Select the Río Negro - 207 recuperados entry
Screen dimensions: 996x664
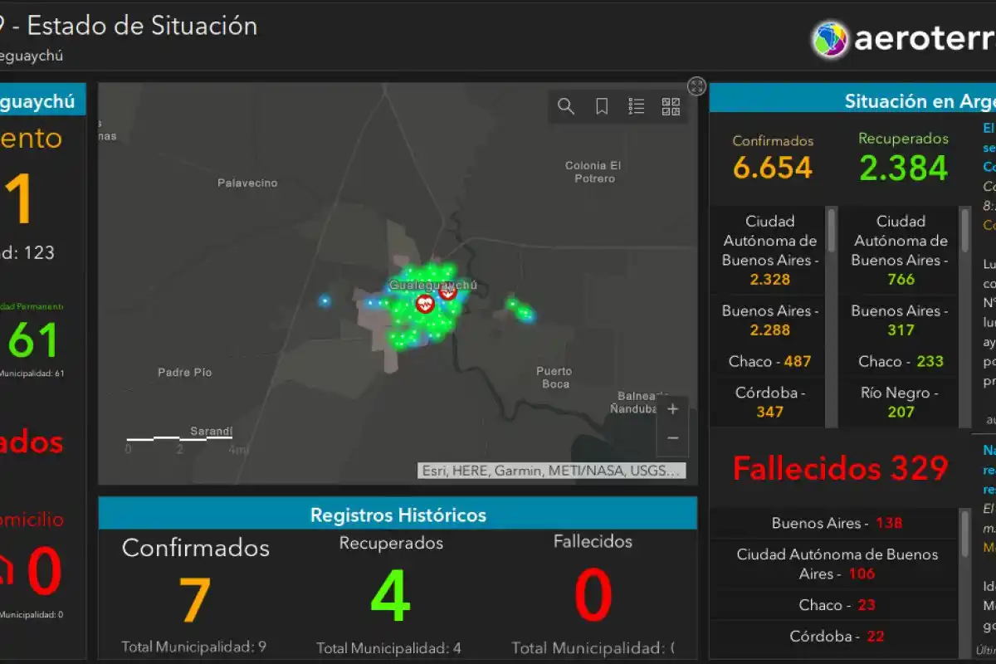899,403
